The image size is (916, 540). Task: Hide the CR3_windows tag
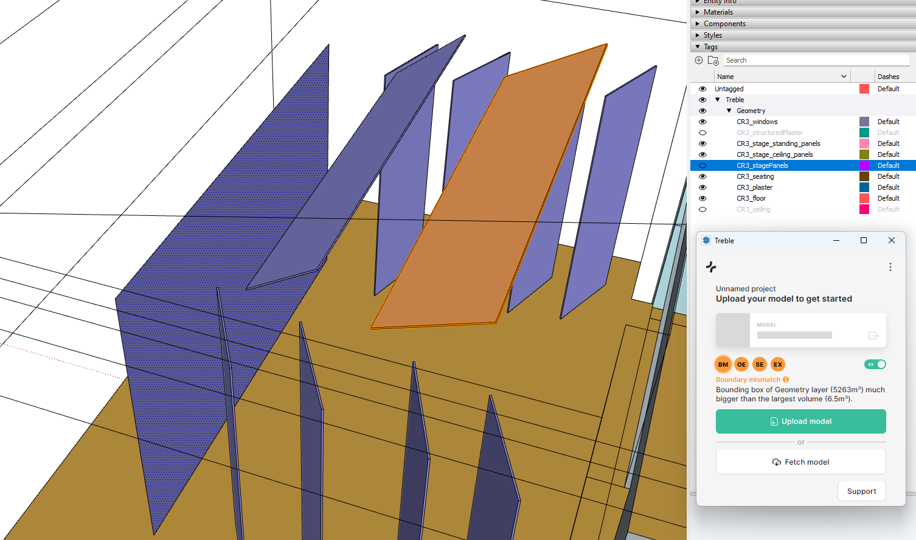point(703,122)
